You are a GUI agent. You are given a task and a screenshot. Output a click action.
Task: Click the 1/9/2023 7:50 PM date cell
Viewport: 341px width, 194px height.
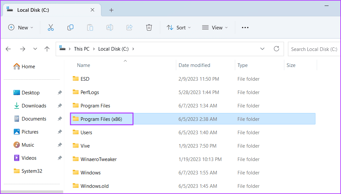click(x=198, y=146)
